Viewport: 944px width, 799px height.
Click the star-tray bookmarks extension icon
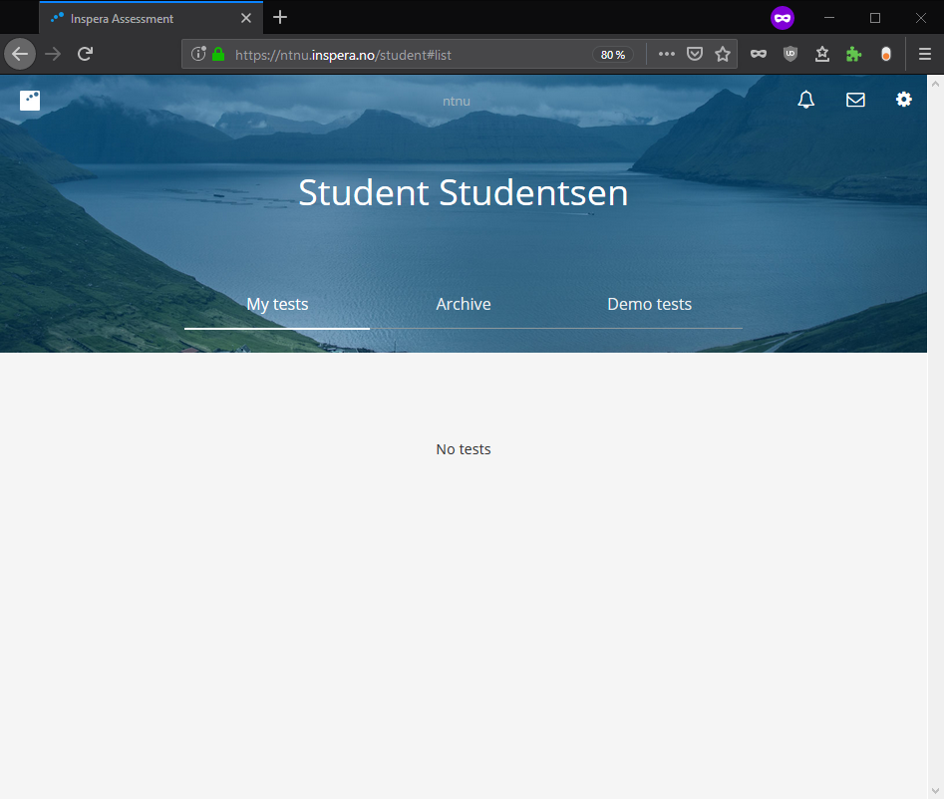click(822, 54)
